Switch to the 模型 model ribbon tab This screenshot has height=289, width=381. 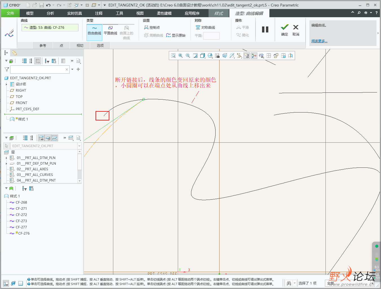(x=30, y=13)
